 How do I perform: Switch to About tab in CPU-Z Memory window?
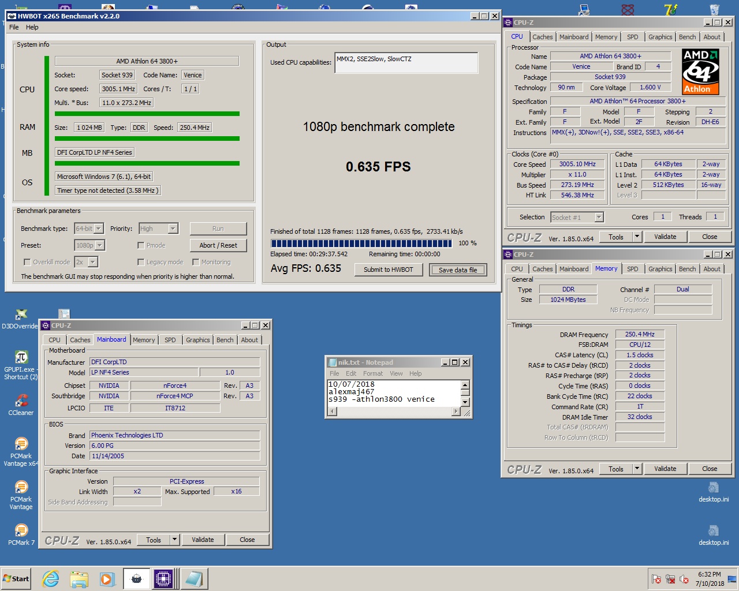point(712,269)
